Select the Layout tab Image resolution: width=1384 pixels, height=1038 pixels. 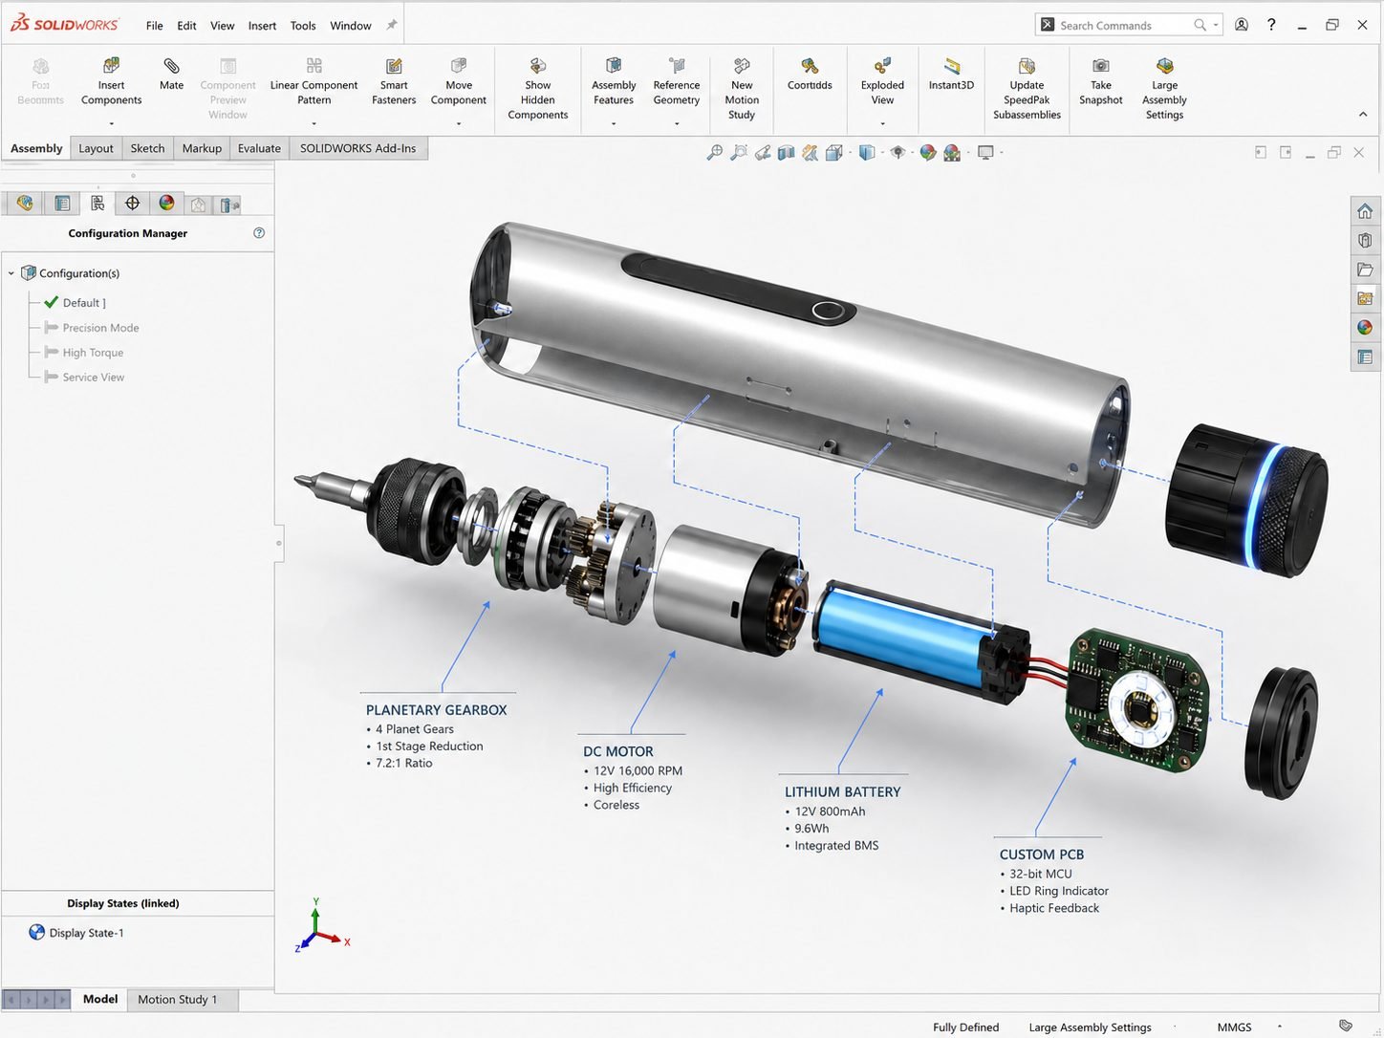click(x=96, y=148)
